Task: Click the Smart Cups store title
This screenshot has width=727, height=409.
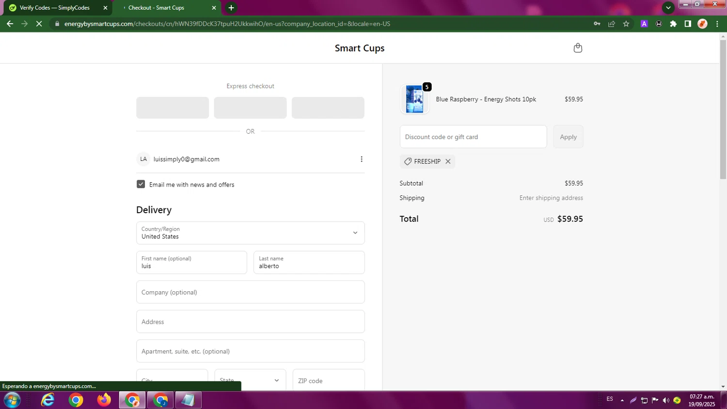Action: pos(360,48)
